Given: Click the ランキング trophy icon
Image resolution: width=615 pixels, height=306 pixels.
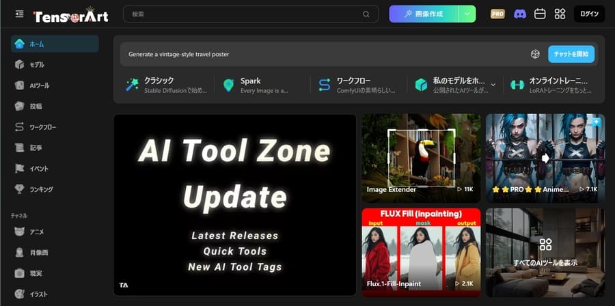Looking at the screenshot, I should 19,189.
